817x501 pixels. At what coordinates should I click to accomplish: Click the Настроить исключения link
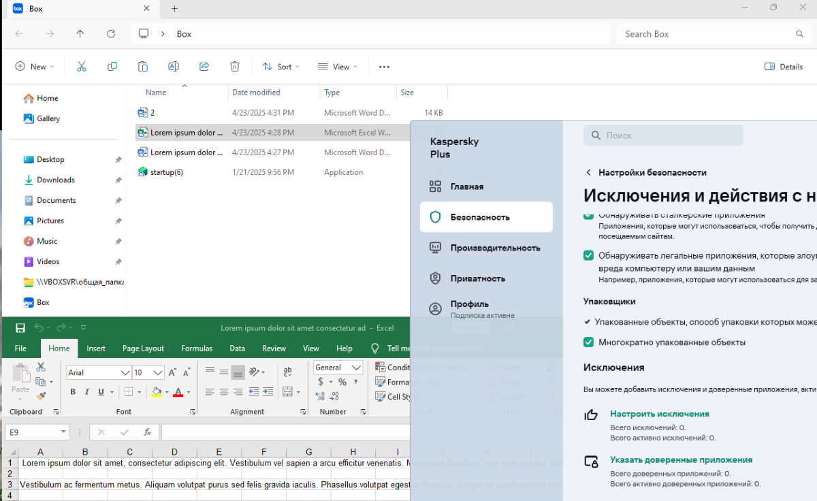click(x=659, y=413)
